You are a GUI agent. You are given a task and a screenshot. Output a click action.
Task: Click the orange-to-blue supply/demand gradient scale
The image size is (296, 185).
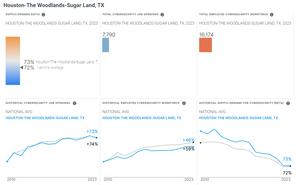click(13, 61)
